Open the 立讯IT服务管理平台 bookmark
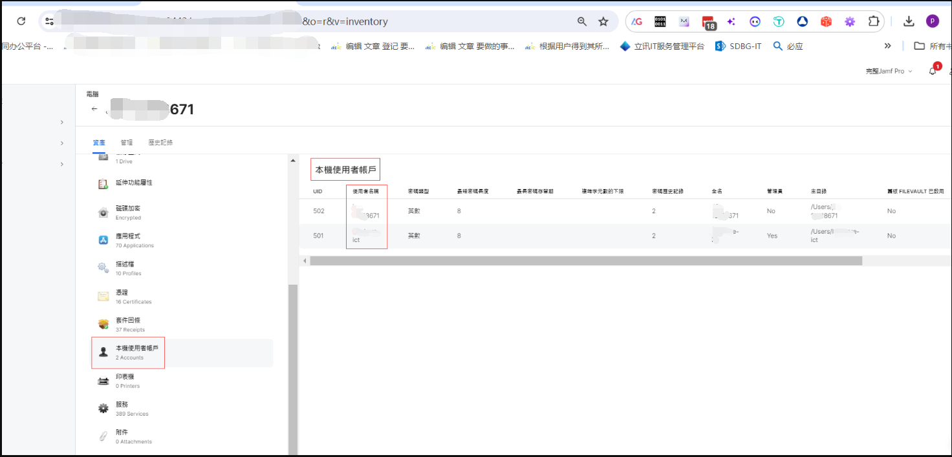Viewport: 952px width, 457px height. [662, 46]
